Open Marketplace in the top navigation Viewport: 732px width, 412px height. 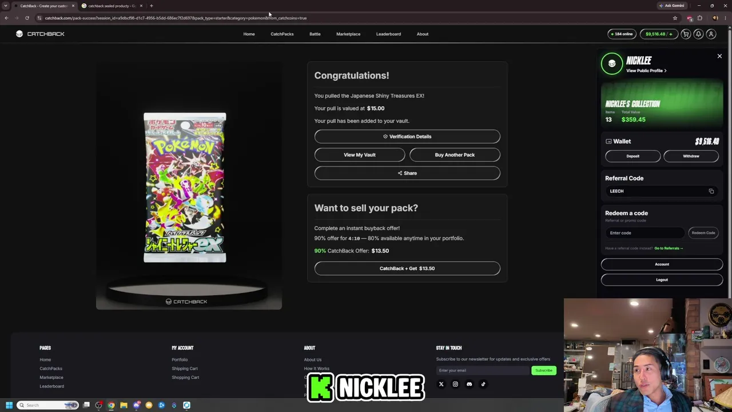(x=348, y=34)
